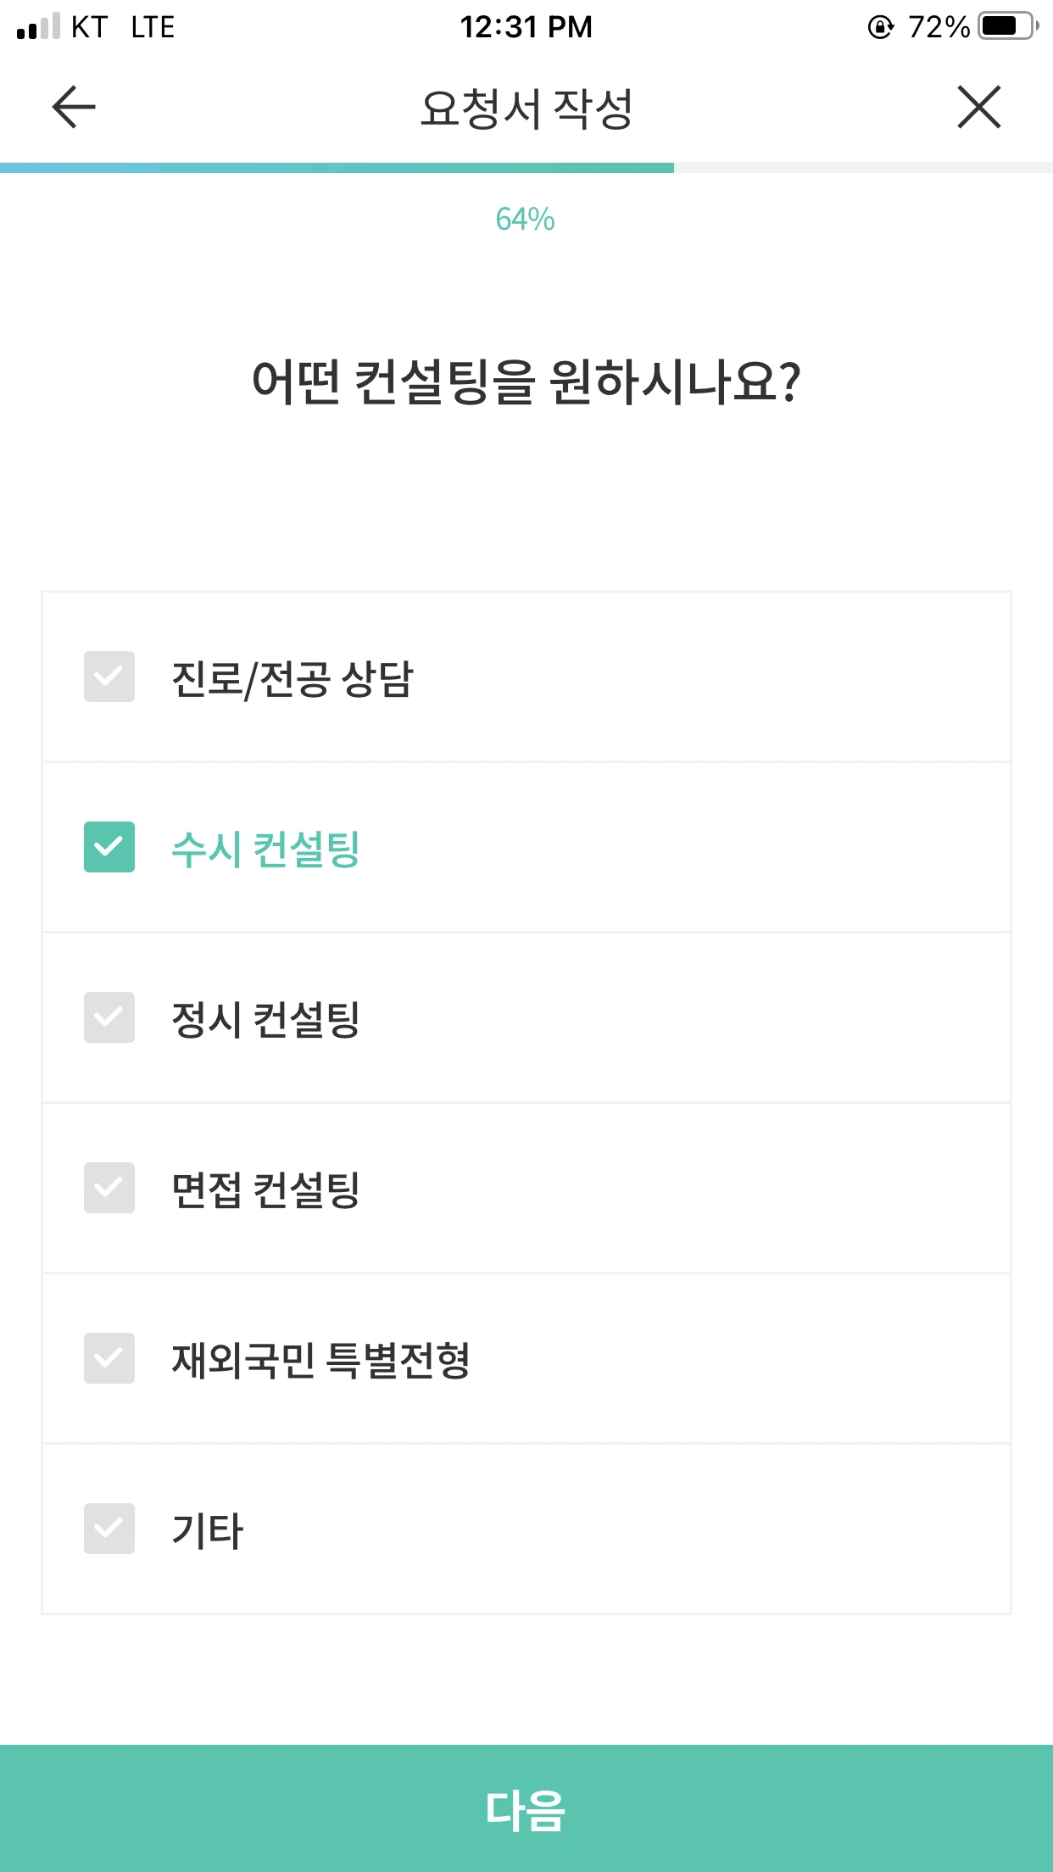Image resolution: width=1053 pixels, height=1872 pixels.
Task: Select the 진로/전공 상담 option label
Action: pos(292,679)
